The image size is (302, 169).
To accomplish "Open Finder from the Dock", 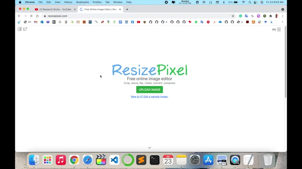I will coord(34,160).
